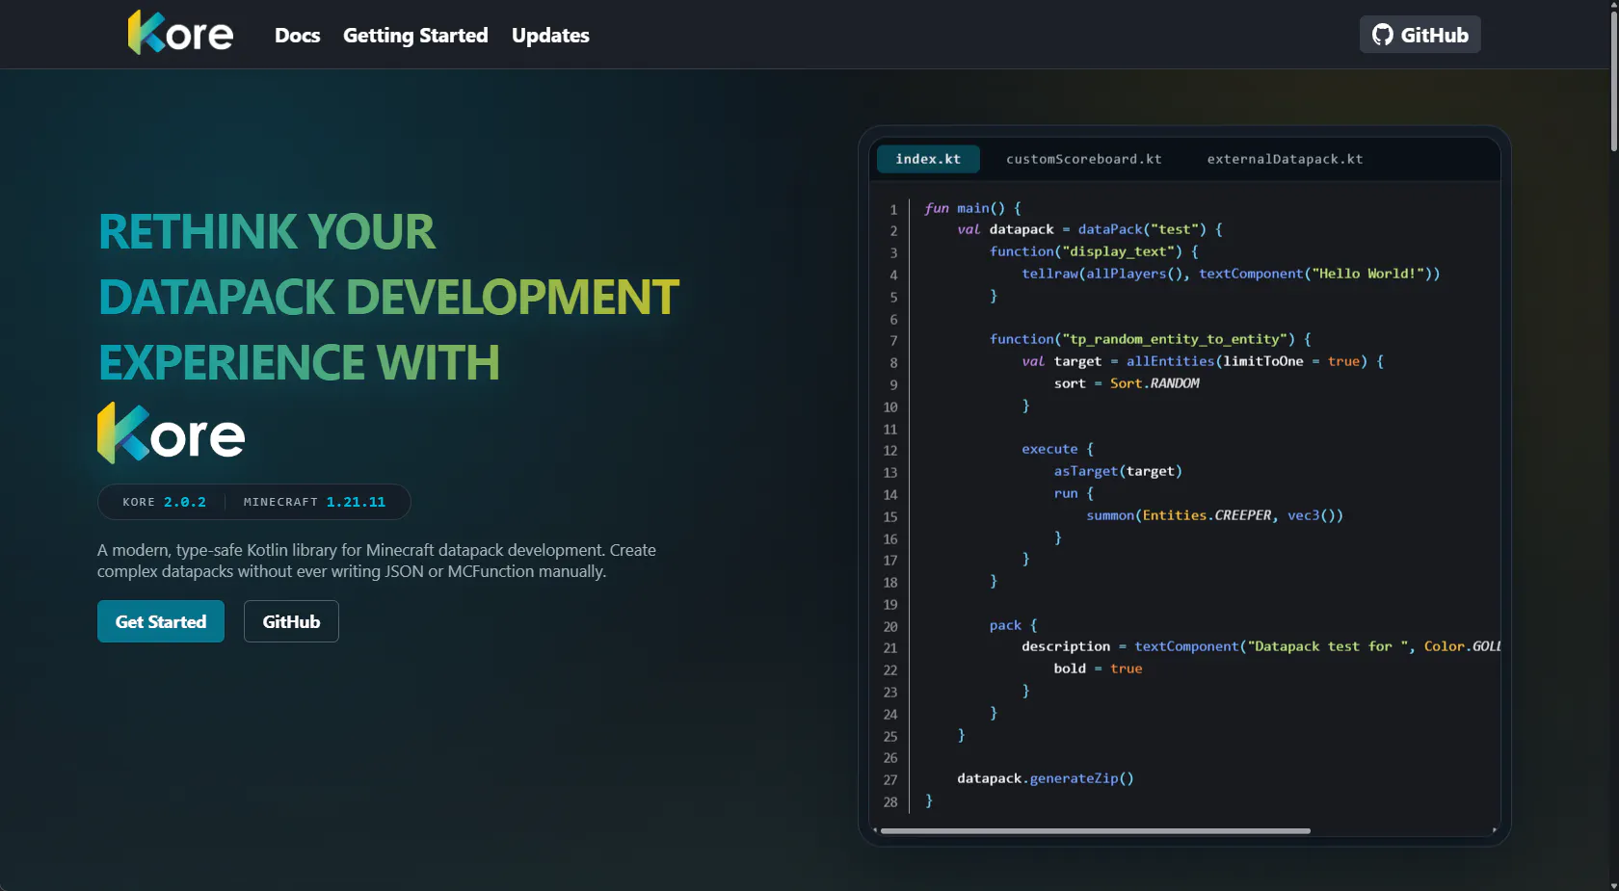Click the tellraw(allPlayers()...) code line

tap(1231, 274)
